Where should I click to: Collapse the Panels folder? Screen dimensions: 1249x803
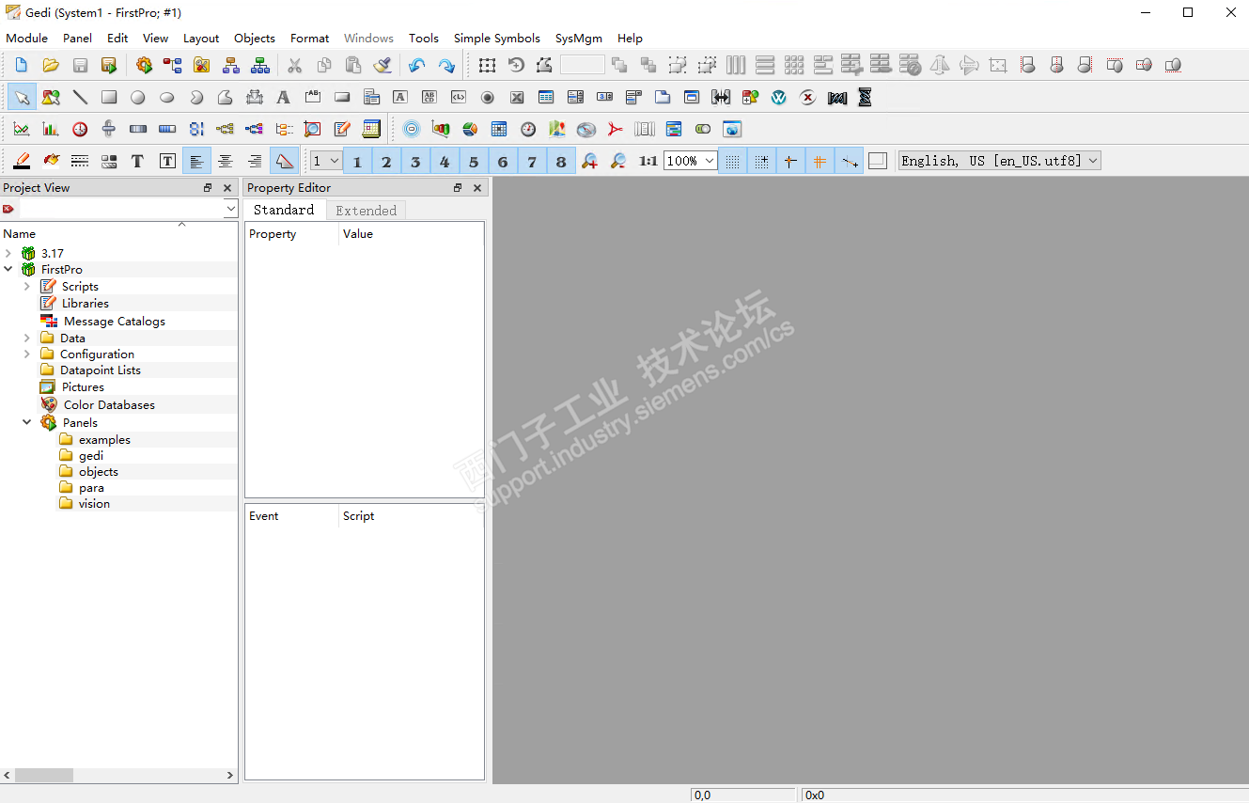pyautogui.click(x=27, y=423)
